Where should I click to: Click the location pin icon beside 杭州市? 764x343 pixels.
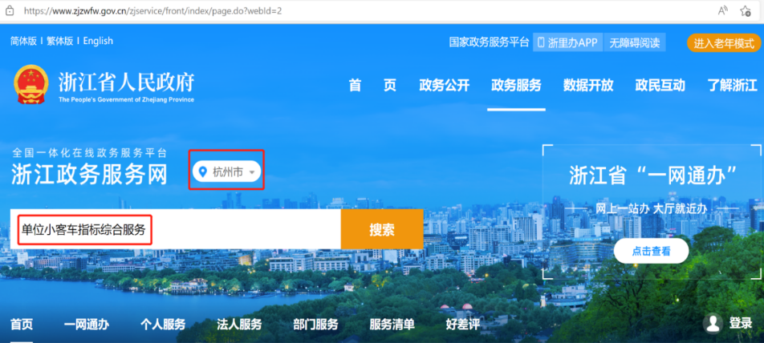203,171
